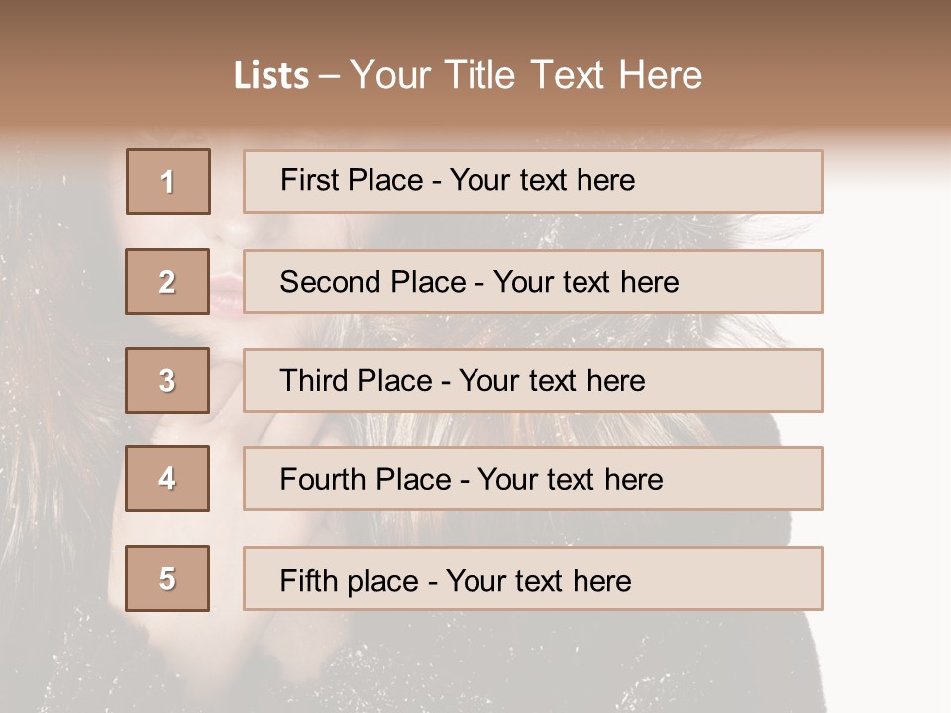Viewport: 951px width, 713px height.
Task: Click the slide title text
Action: coord(469,75)
